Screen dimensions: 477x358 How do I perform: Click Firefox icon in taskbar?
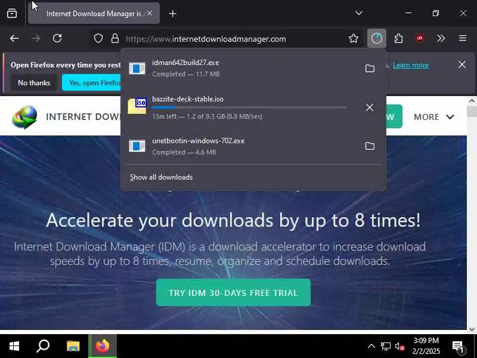coord(103,346)
